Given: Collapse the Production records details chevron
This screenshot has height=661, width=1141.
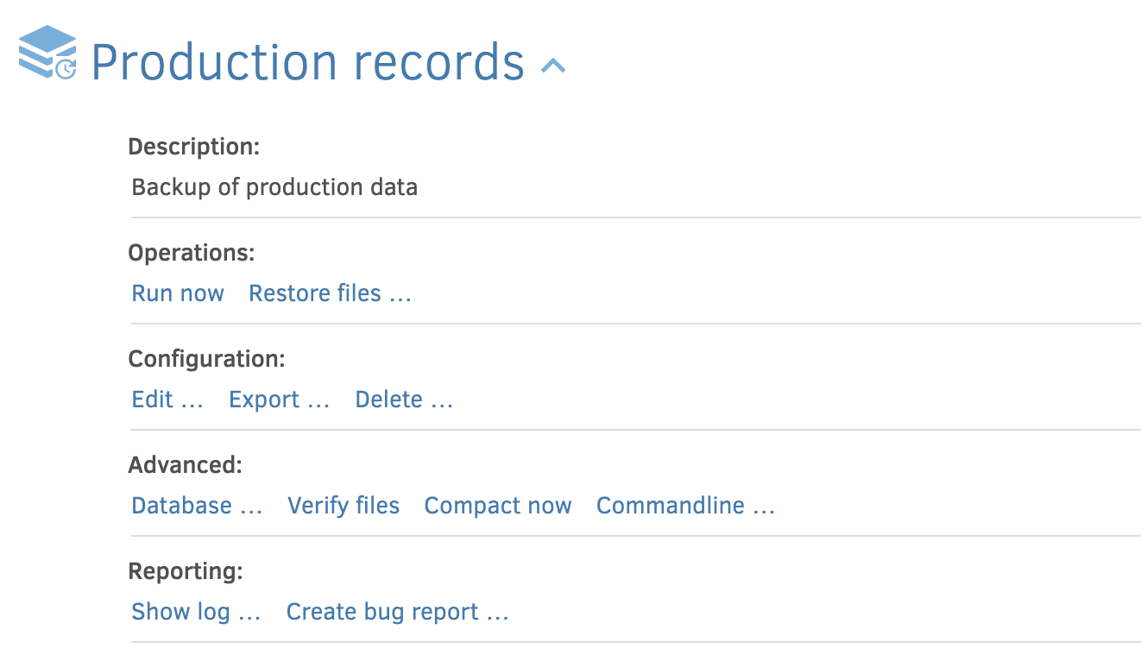Looking at the screenshot, I should coord(553,65).
